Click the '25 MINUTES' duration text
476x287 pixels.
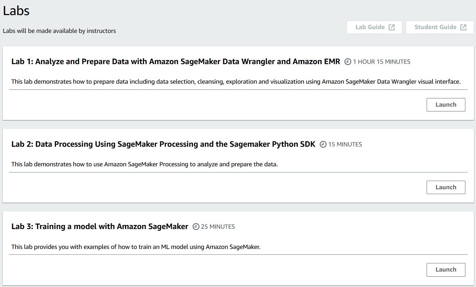coord(218,227)
